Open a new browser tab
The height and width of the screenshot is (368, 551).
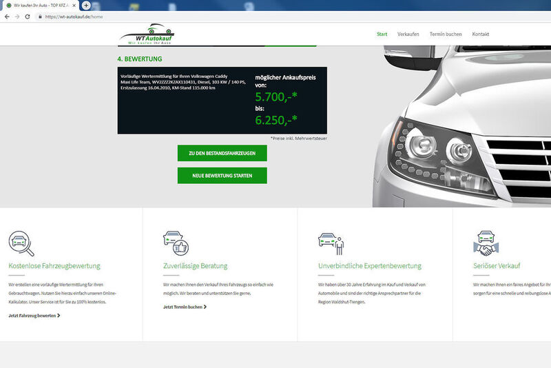tap(86, 6)
